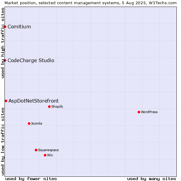Click the Squarespace data point
181x181 pixels.
36,150
